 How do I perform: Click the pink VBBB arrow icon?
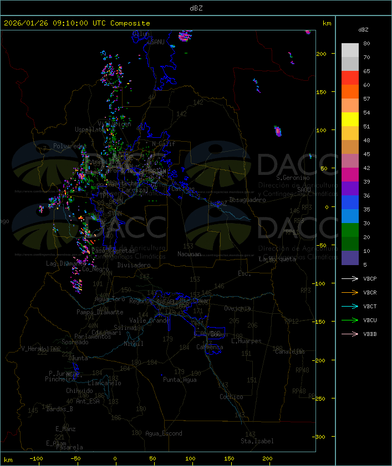tap(350, 334)
